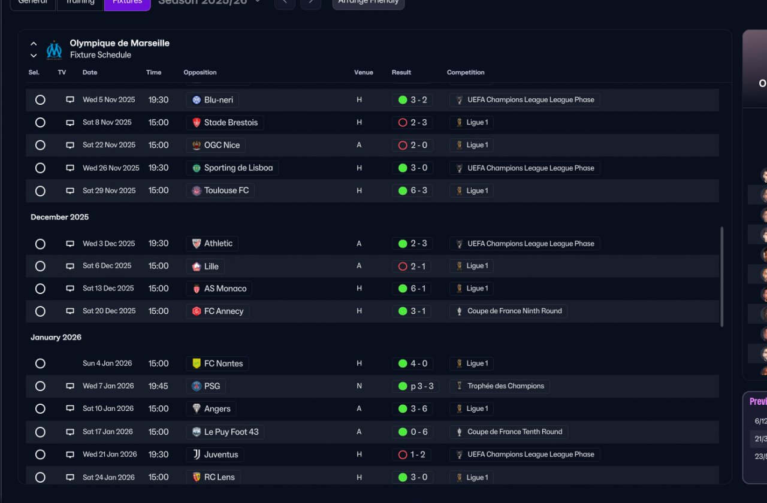Open the Toulouse FC opposition link

221,191
